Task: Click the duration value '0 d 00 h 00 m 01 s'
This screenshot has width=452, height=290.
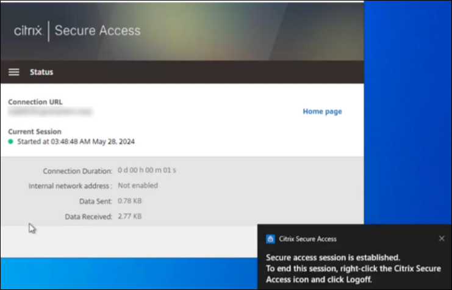Action: (147, 170)
